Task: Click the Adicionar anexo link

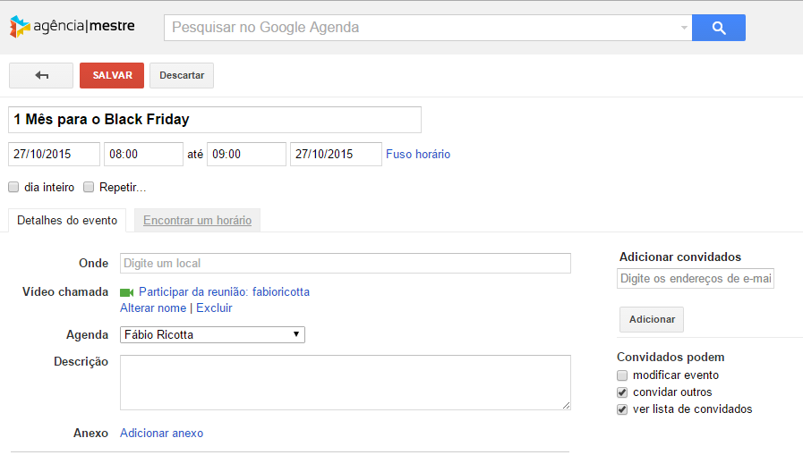Action: click(161, 434)
